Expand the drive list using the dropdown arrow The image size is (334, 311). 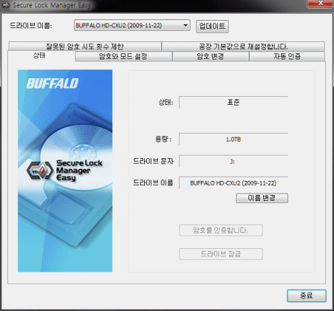click(186, 25)
